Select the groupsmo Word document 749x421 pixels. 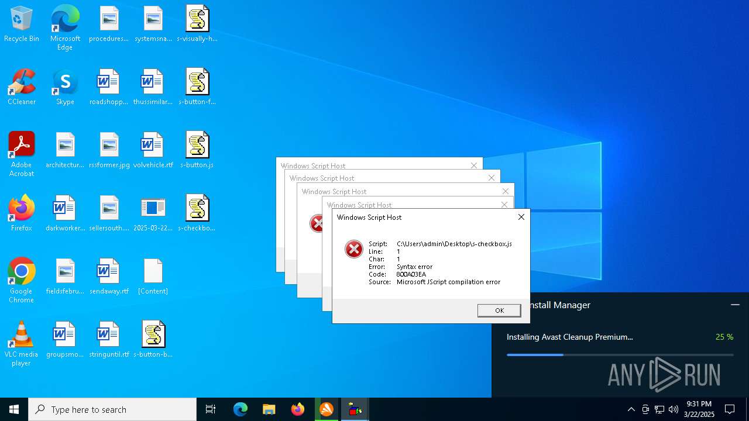click(65, 340)
